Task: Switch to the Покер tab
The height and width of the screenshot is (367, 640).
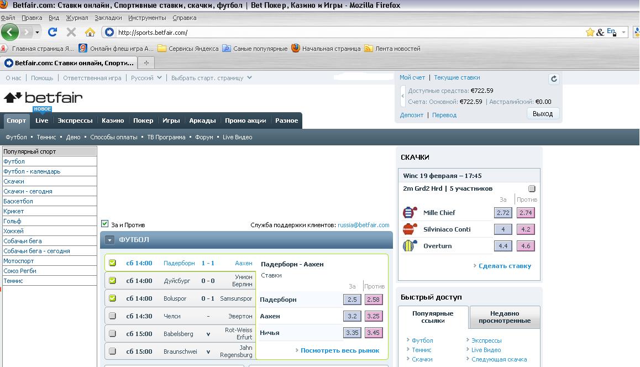Action: pos(143,120)
